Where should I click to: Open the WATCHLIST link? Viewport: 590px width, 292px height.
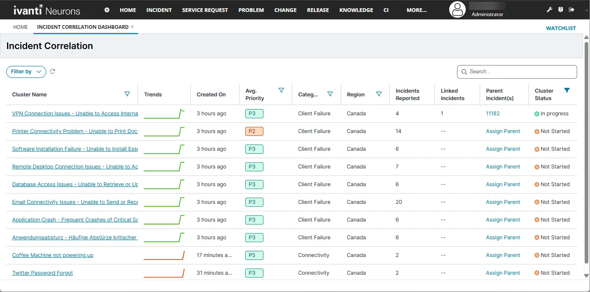[561, 28]
